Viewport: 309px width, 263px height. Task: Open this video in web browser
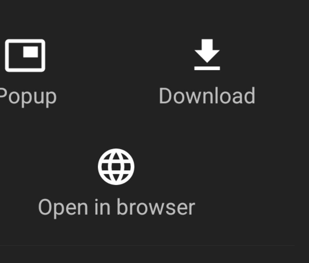(x=117, y=184)
